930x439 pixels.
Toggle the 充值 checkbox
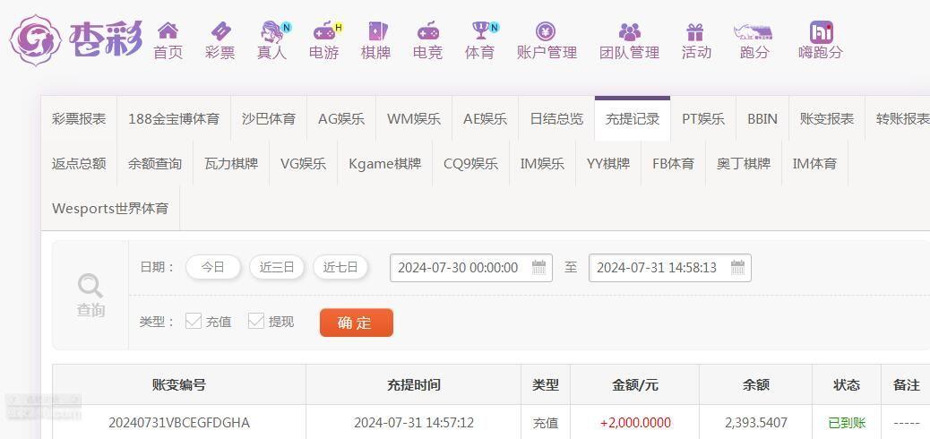tap(194, 322)
